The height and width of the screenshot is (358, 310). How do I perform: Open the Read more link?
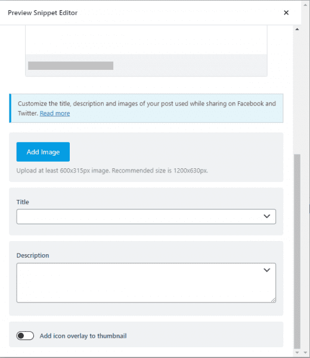[55, 113]
